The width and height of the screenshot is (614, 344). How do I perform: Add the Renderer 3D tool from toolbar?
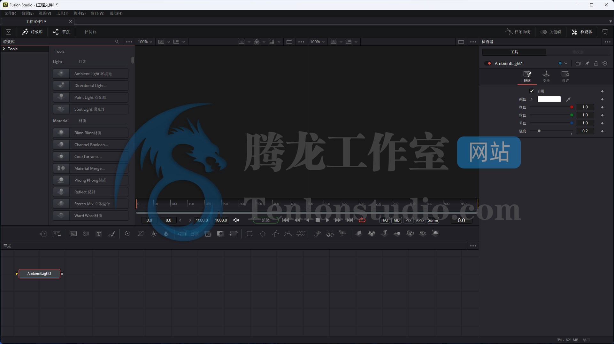pyautogui.click(x=435, y=233)
